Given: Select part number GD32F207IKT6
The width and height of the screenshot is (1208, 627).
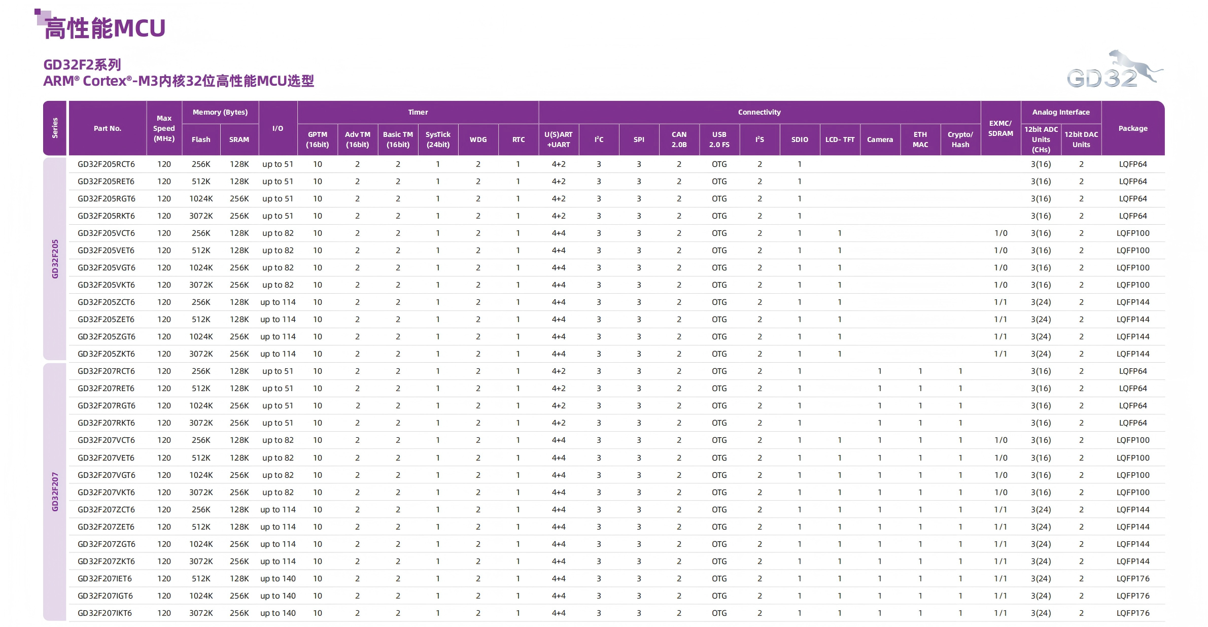Looking at the screenshot, I should click(x=105, y=613).
